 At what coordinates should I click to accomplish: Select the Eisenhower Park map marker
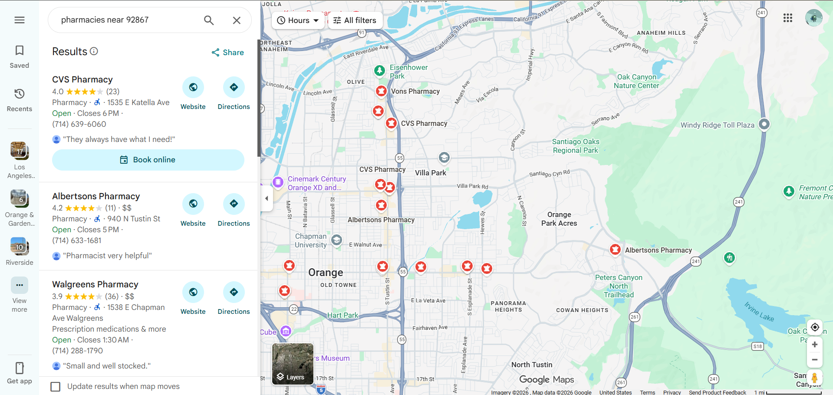380,70
